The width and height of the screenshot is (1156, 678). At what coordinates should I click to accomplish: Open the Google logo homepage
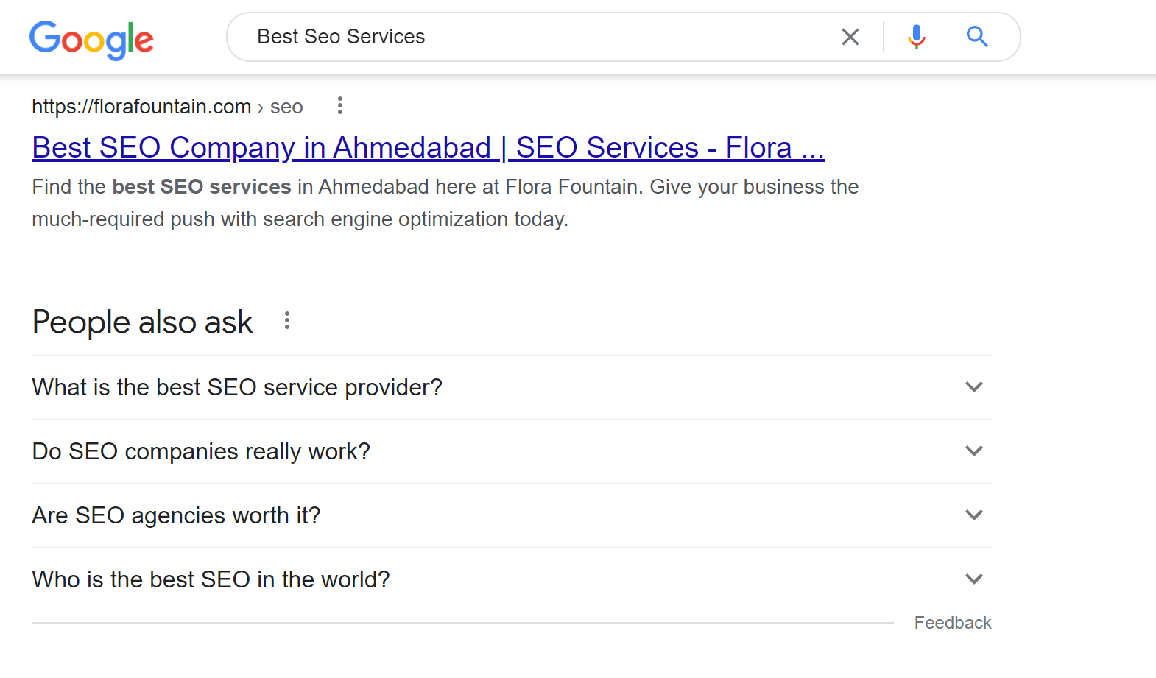coord(91,40)
